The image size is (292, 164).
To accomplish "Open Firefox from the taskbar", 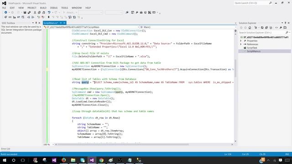I will pos(64,160).
